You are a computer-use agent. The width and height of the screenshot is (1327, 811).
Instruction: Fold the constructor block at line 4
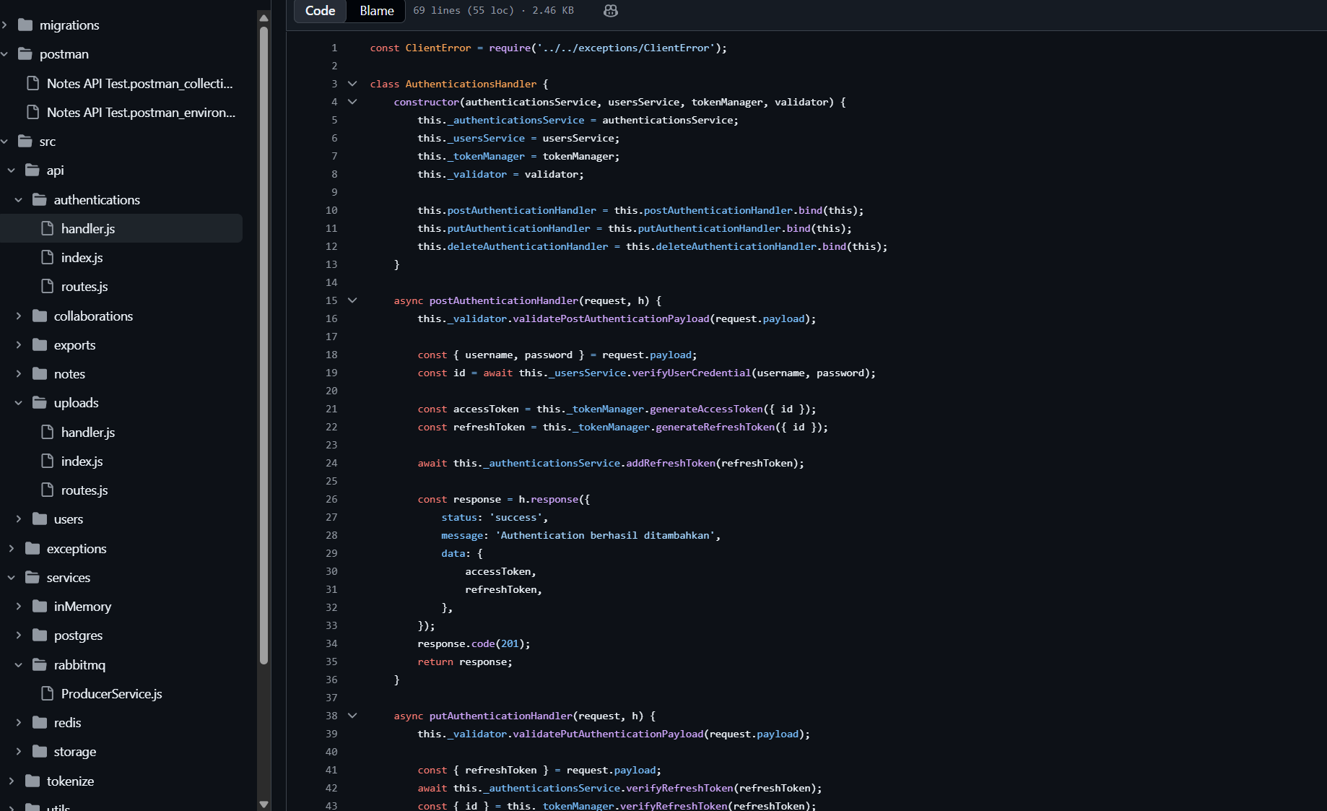pos(352,102)
